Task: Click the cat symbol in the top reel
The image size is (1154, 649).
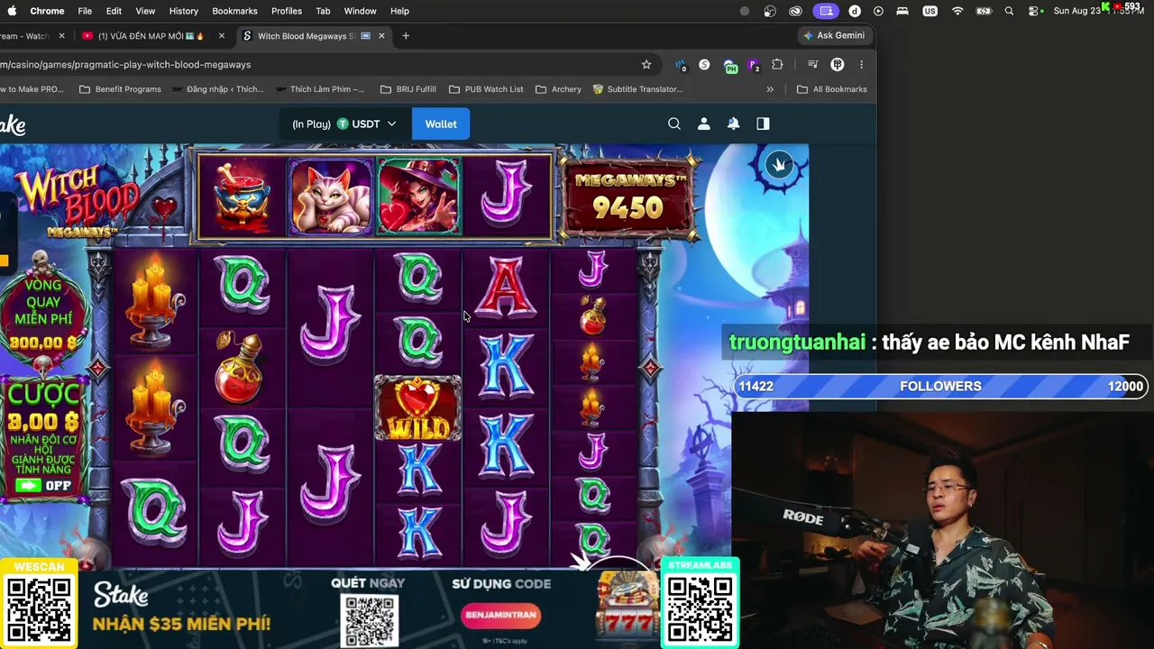Action: tap(330, 197)
